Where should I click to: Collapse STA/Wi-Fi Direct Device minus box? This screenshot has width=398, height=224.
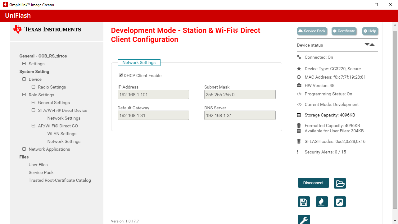[x=33, y=110]
